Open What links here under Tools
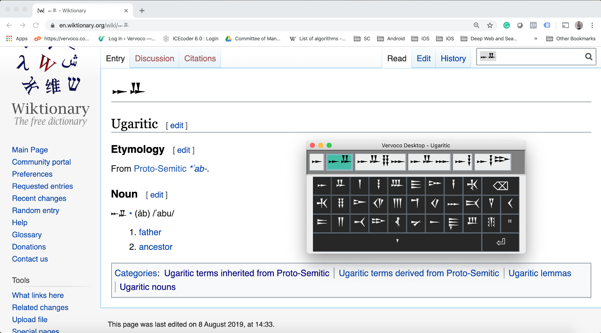 pyautogui.click(x=38, y=295)
